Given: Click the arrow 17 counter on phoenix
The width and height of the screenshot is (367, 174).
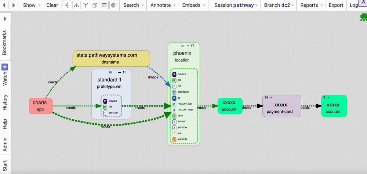Looking at the screenshot, I should click(190, 46).
